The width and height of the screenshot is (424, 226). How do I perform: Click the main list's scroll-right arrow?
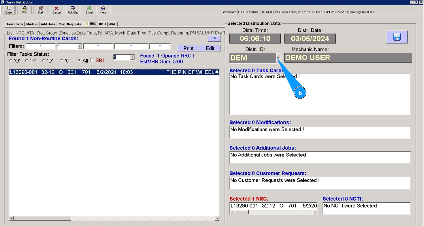point(217,218)
